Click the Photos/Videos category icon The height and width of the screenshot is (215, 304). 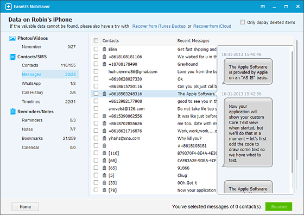click(12, 38)
